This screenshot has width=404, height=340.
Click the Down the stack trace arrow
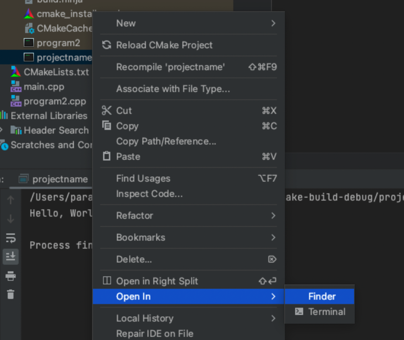(x=11, y=219)
